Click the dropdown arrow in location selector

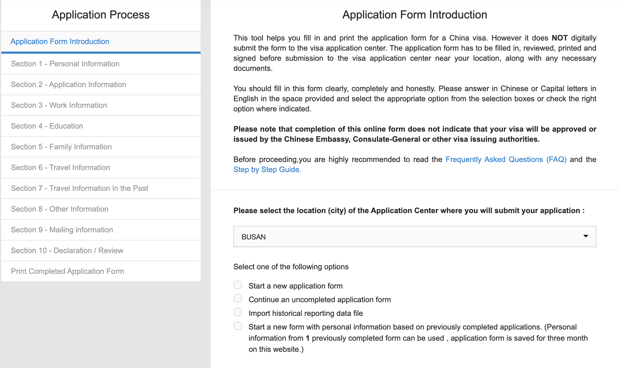coord(585,236)
